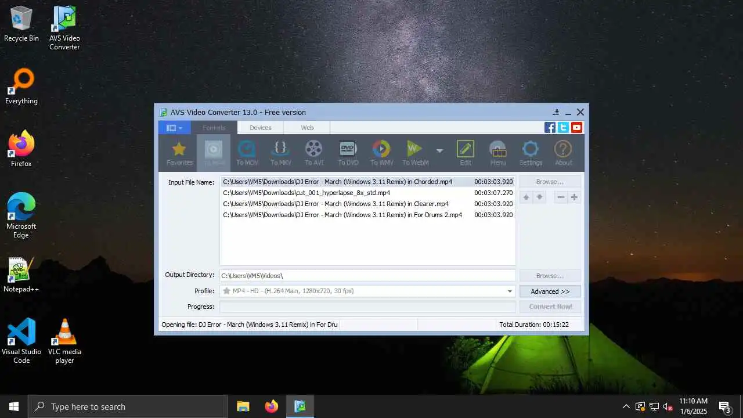Click the Output Directory path field
This screenshot has width=743, height=418.
[x=367, y=276]
